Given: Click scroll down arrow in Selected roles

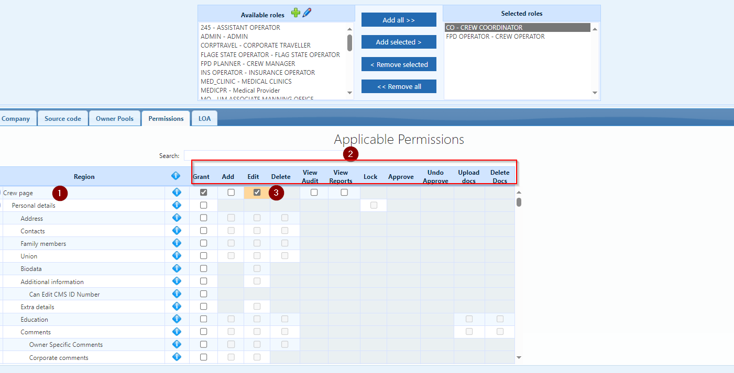Looking at the screenshot, I should pos(595,93).
